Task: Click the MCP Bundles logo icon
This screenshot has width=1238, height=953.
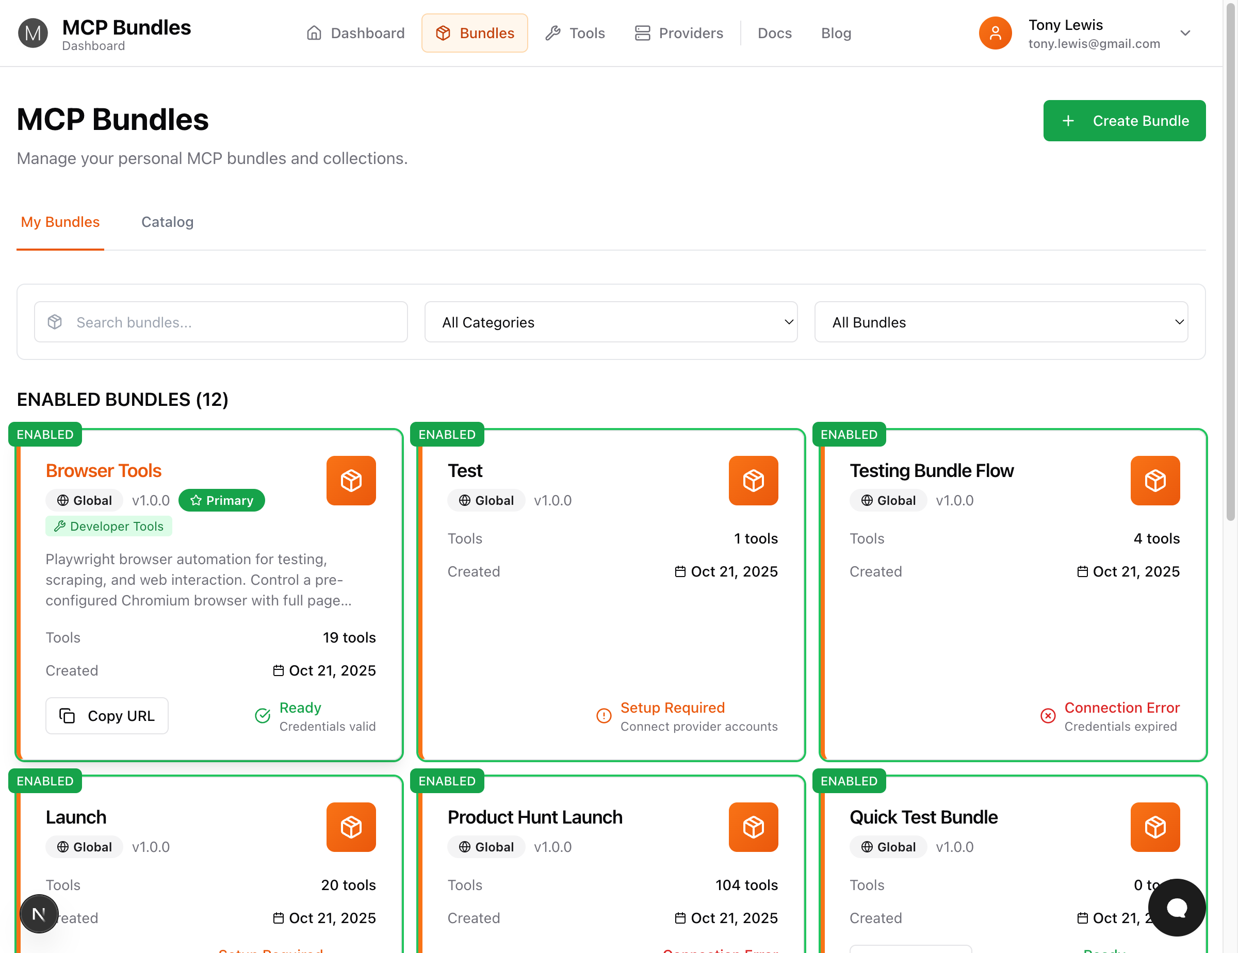Action: (33, 34)
